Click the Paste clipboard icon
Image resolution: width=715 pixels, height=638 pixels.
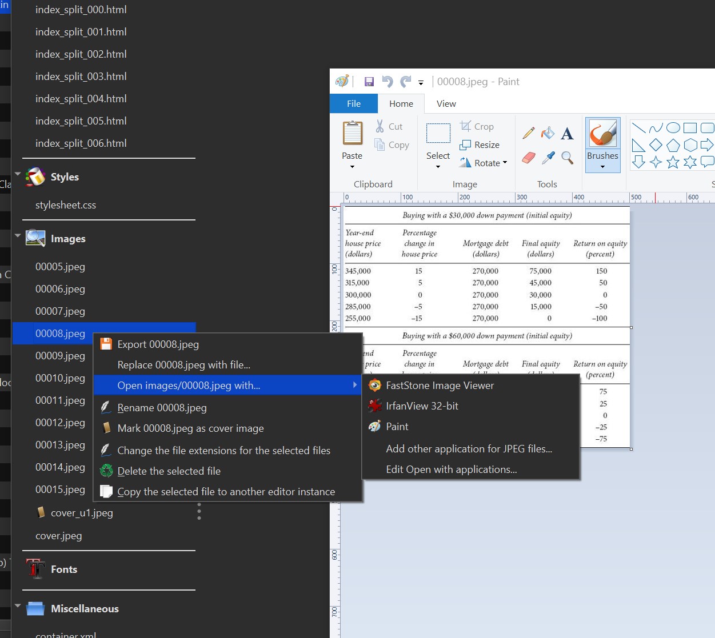point(352,133)
